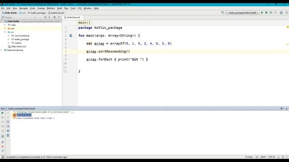Rerun the program in Run panel

click(3, 113)
